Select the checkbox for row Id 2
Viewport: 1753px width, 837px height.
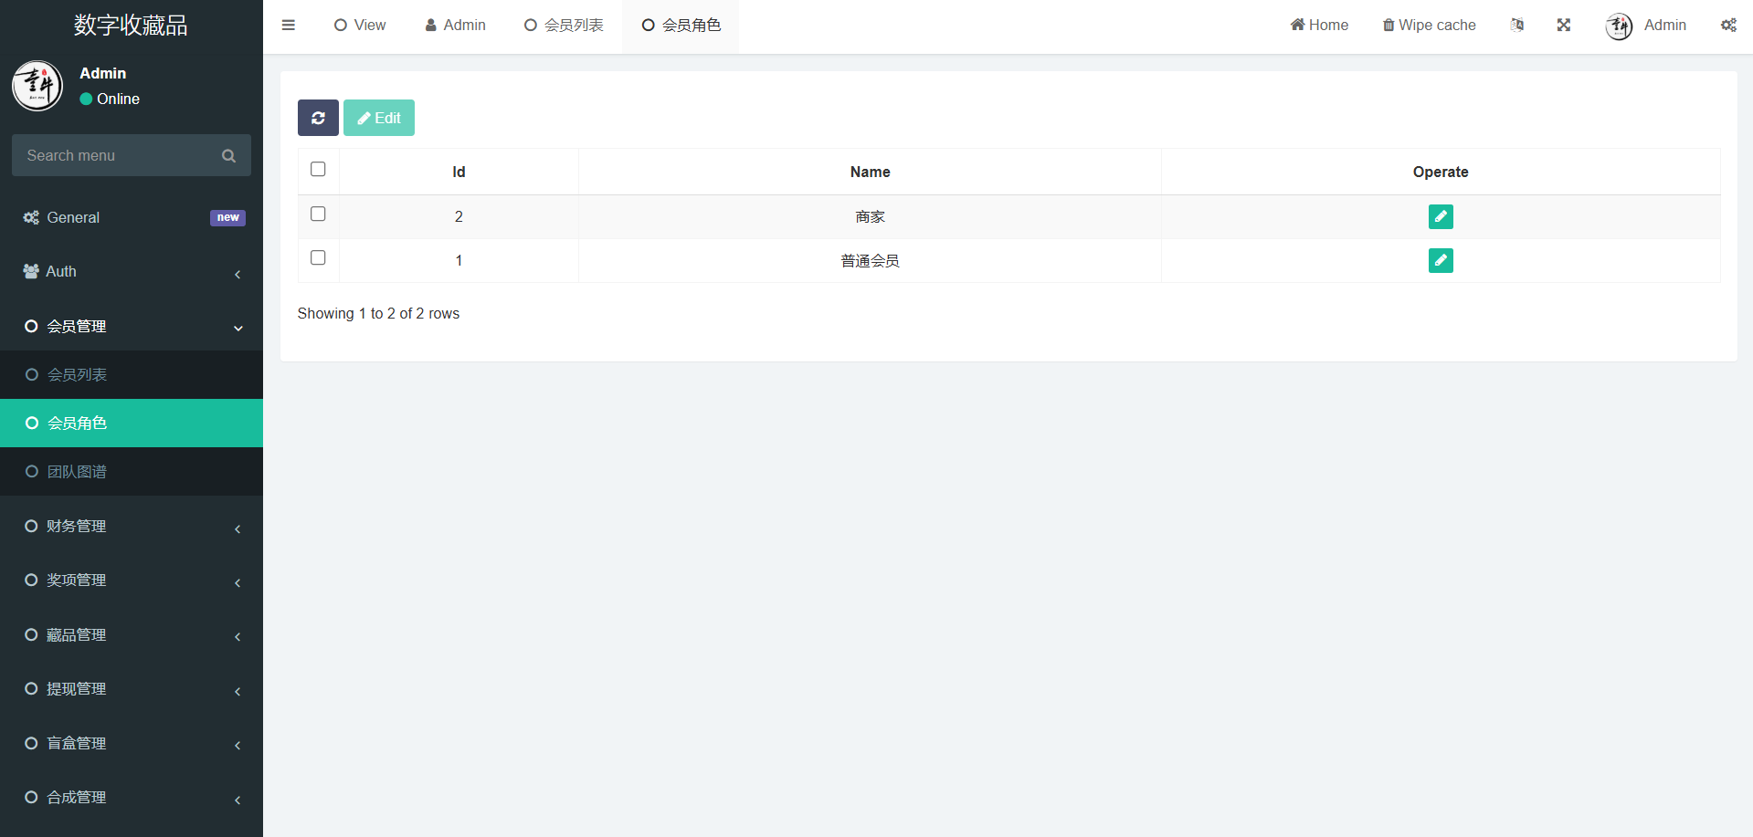coord(318,214)
